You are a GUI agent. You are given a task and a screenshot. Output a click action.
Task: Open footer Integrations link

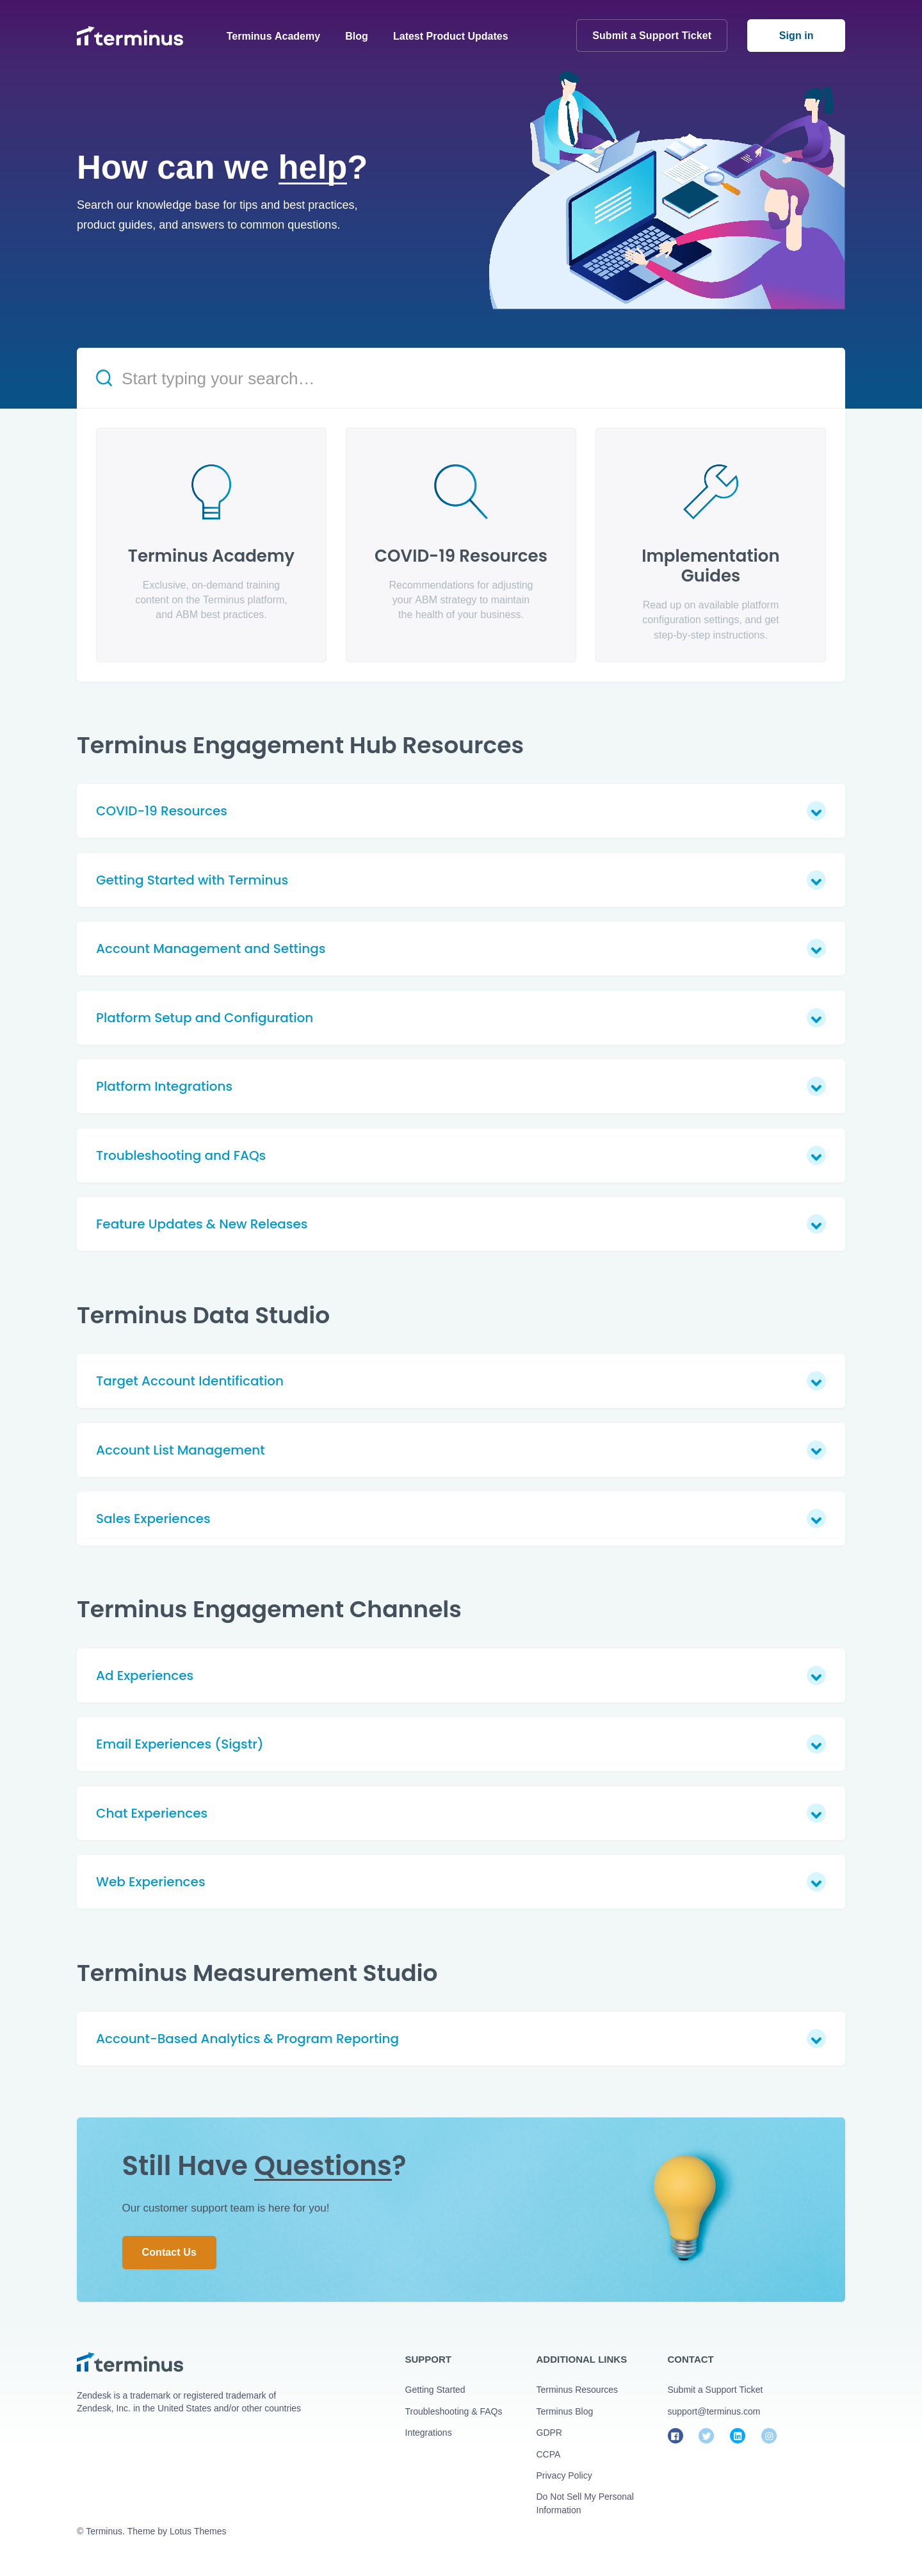(428, 2432)
